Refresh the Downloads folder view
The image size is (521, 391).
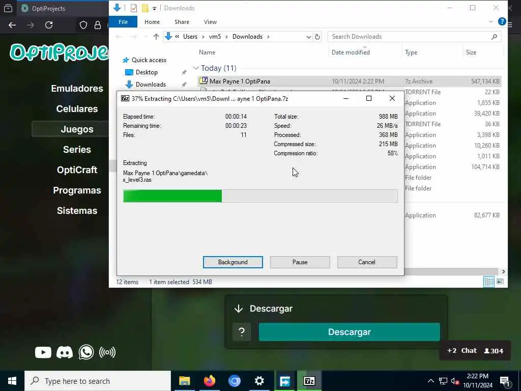(317, 37)
